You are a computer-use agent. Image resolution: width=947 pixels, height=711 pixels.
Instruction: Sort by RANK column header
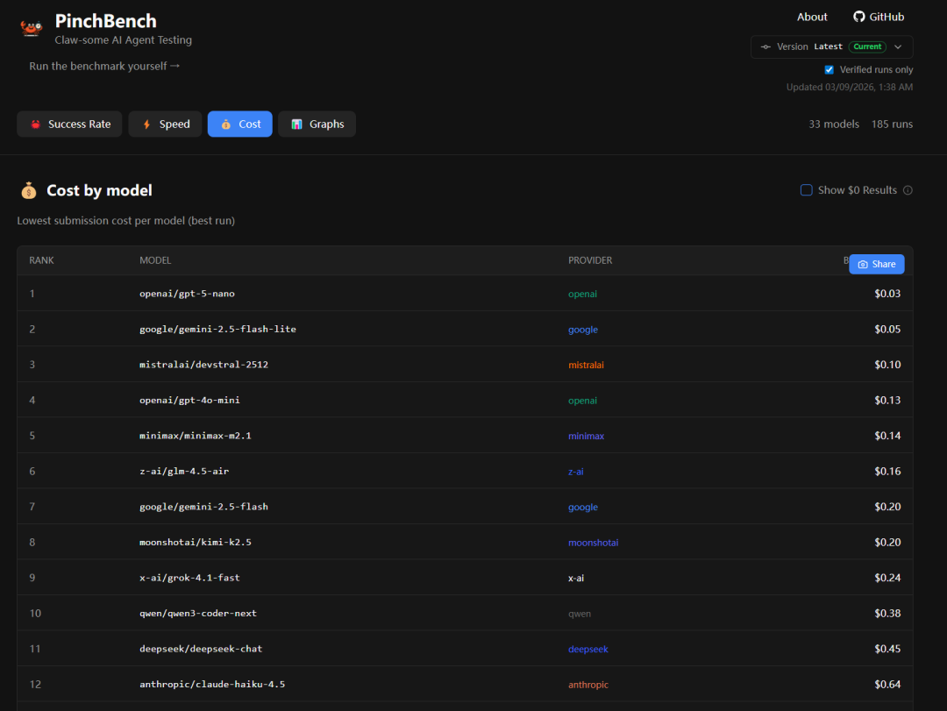tap(42, 260)
